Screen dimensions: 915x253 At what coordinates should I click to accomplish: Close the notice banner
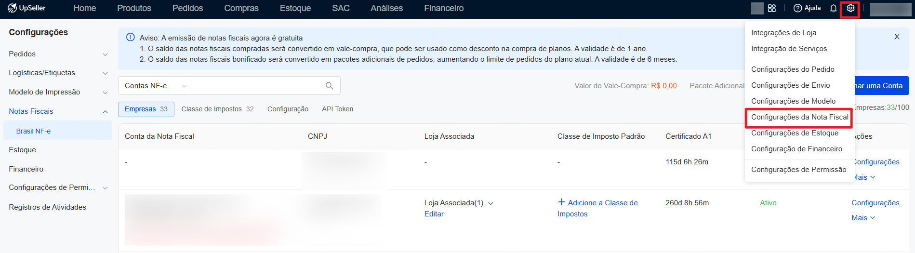pyautogui.click(x=897, y=37)
